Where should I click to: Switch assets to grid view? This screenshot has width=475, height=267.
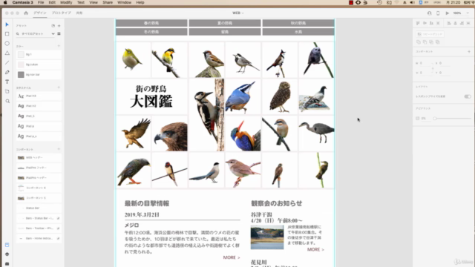click(x=59, y=34)
